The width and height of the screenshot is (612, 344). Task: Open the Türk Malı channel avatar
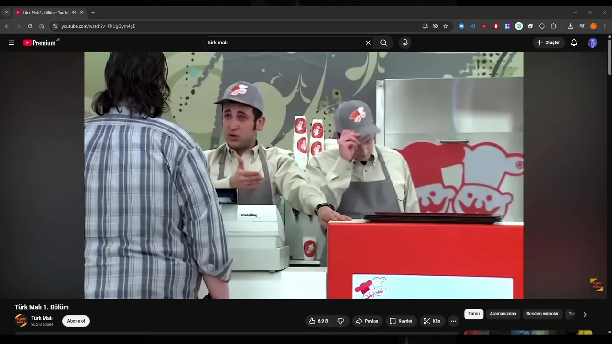pos(21,321)
